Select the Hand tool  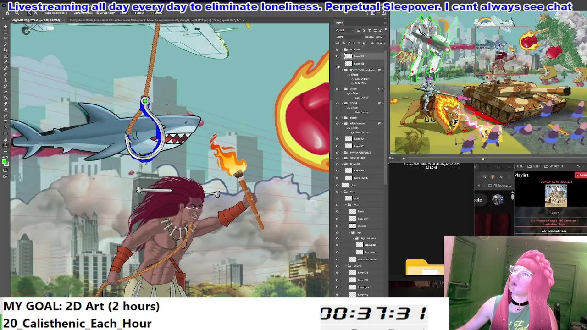(x=6, y=140)
